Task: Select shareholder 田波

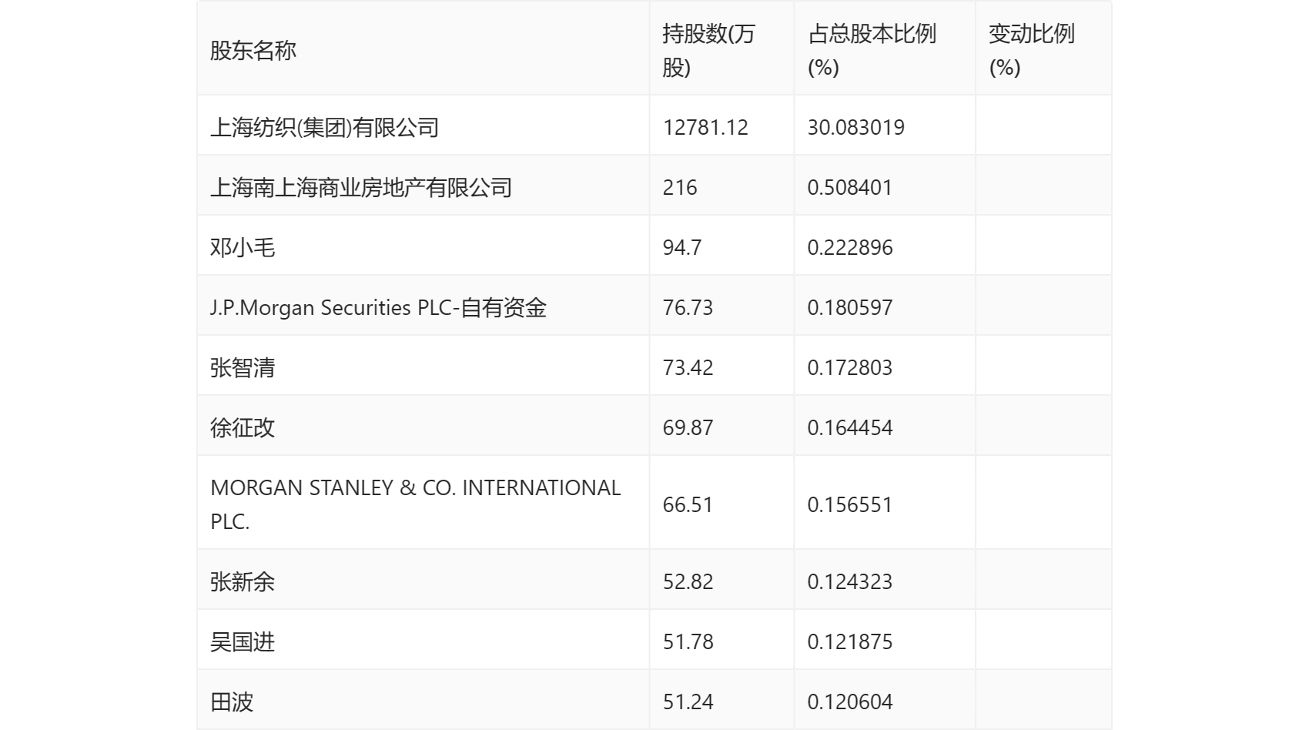Action: tap(232, 702)
